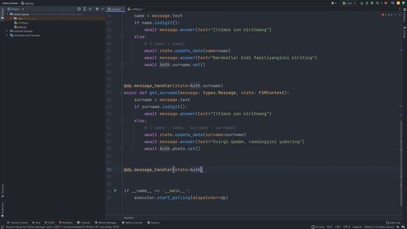
Task: Click the IDE updates avatar icon
Action: tap(398, 3)
